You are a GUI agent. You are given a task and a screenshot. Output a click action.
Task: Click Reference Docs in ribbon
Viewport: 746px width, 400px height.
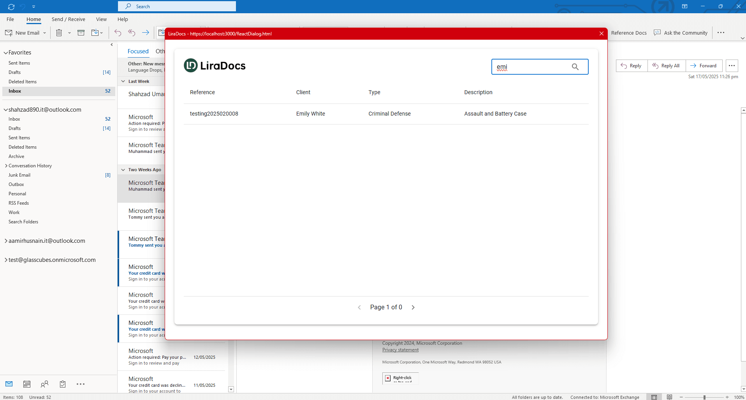pos(628,33)
